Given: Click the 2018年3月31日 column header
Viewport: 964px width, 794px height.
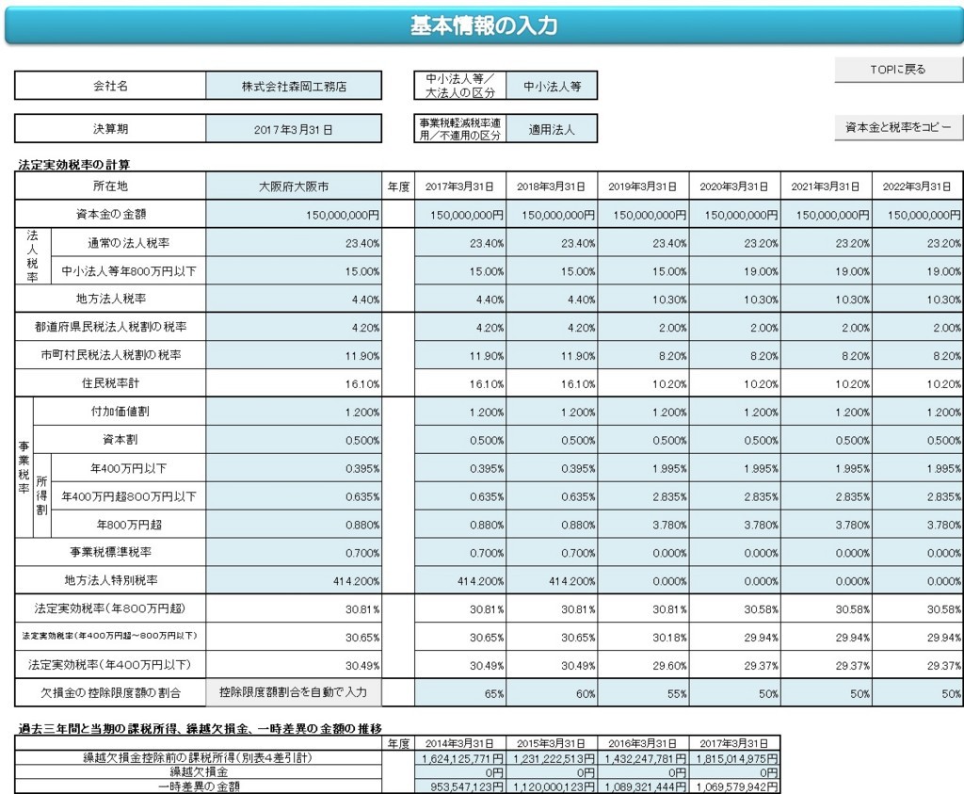Looking at the screenshot, I should coord(552,186).
